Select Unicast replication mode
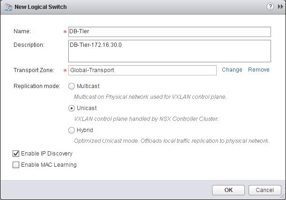286x200 pixels. [72, 108]
